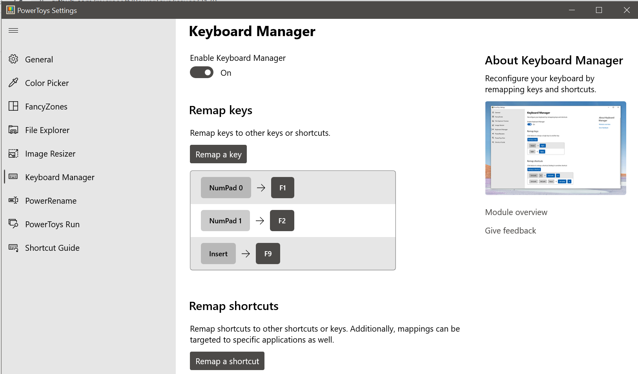This screenshot has height=374, width=638.
Task: Open the Module overview link
Action: point(516,212)
